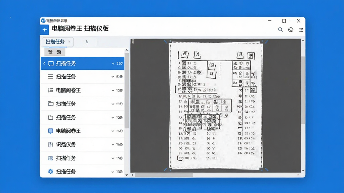The width and height of the screenshot is (344, 193).
Task: Click top-left blue crop corner handle
Action: pos(165,42)
